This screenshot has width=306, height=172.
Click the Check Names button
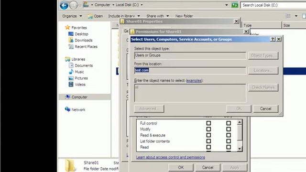(x=263, y=87)
